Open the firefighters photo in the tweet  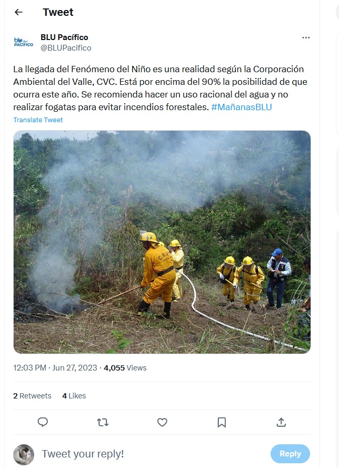162,242
